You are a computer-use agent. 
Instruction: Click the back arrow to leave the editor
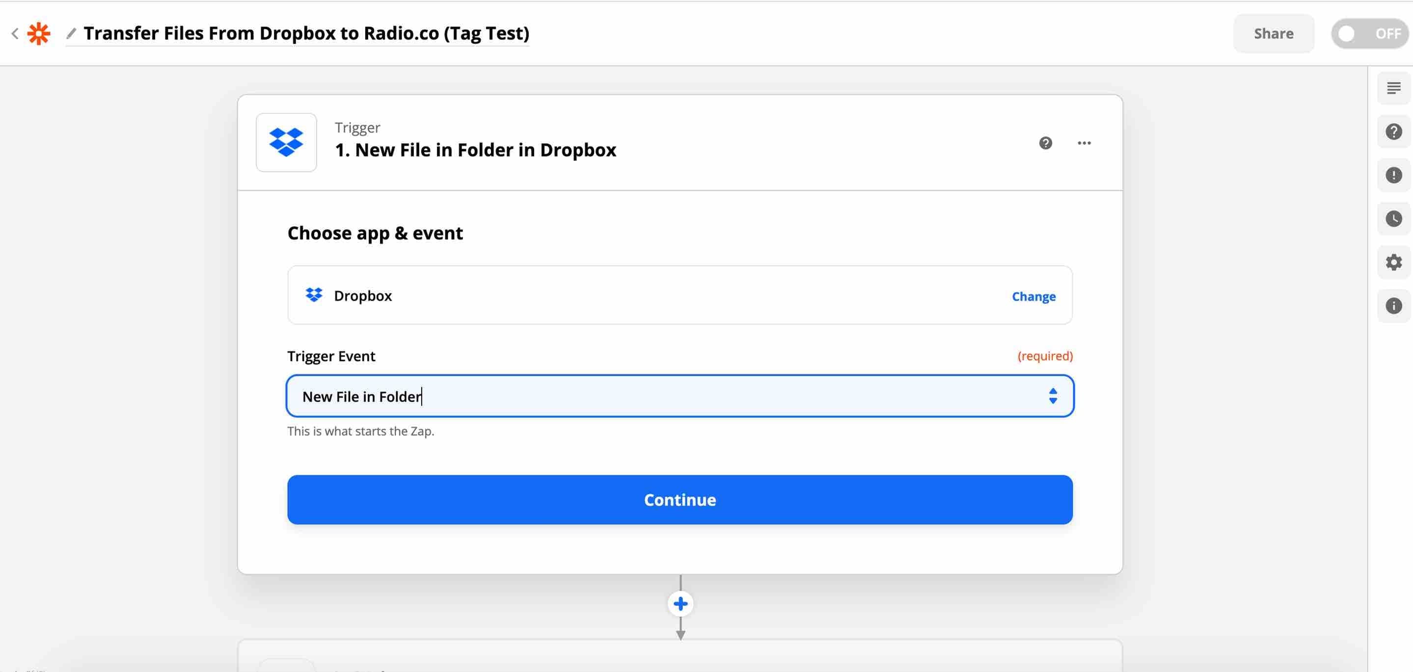[x=15, y=33]
